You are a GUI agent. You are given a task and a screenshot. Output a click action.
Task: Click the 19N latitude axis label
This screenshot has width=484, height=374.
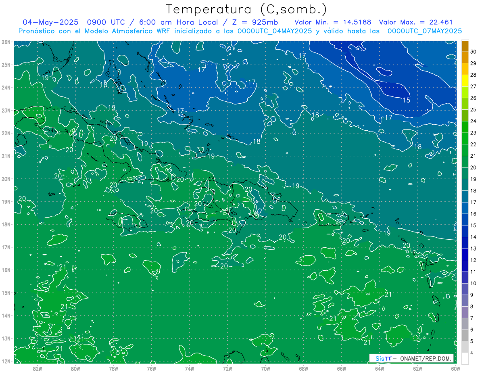[x=6, y=201]
